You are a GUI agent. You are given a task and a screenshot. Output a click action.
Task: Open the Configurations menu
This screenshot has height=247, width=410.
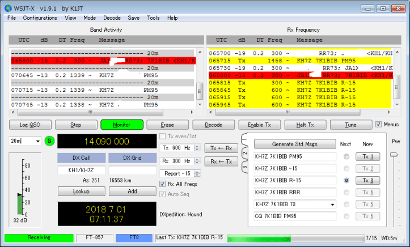[x=40, y=18]
